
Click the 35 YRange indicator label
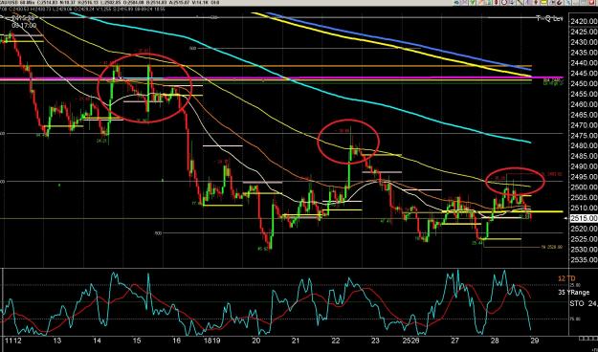click(x=573, y=293)
